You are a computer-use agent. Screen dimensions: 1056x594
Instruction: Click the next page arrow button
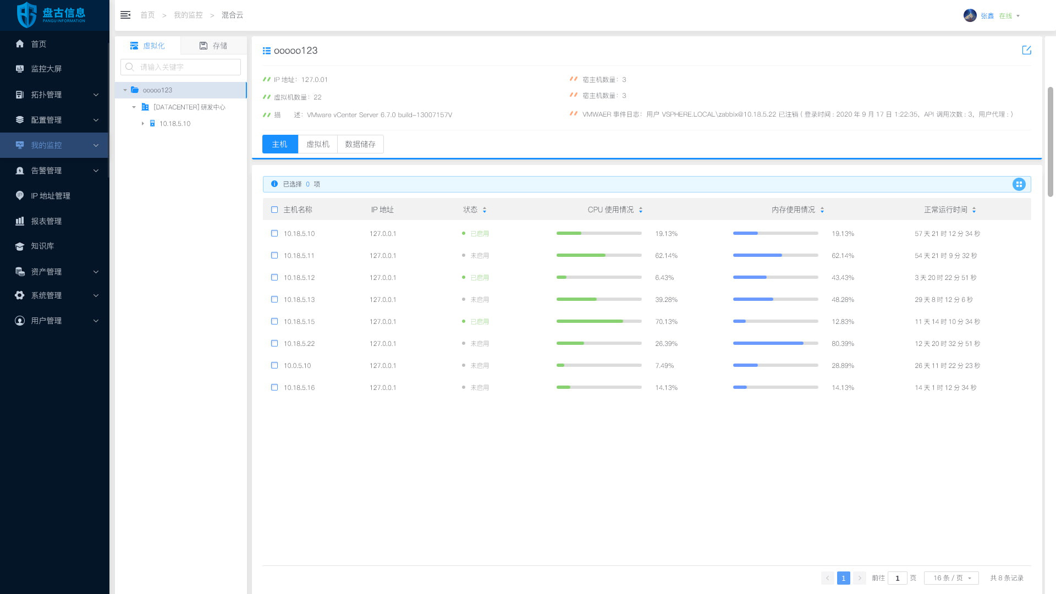[860, 578]
